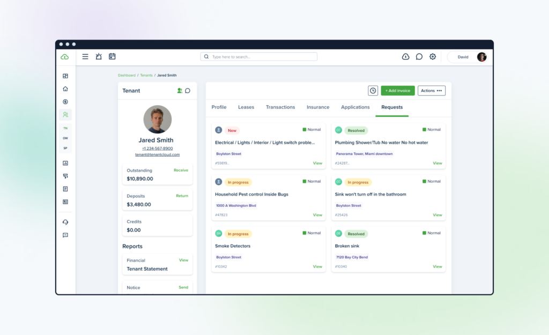Image resolution: width=549 pixels, height=335 pixels.
Task: Click the cloud download icon
Action: pos(405,57)
